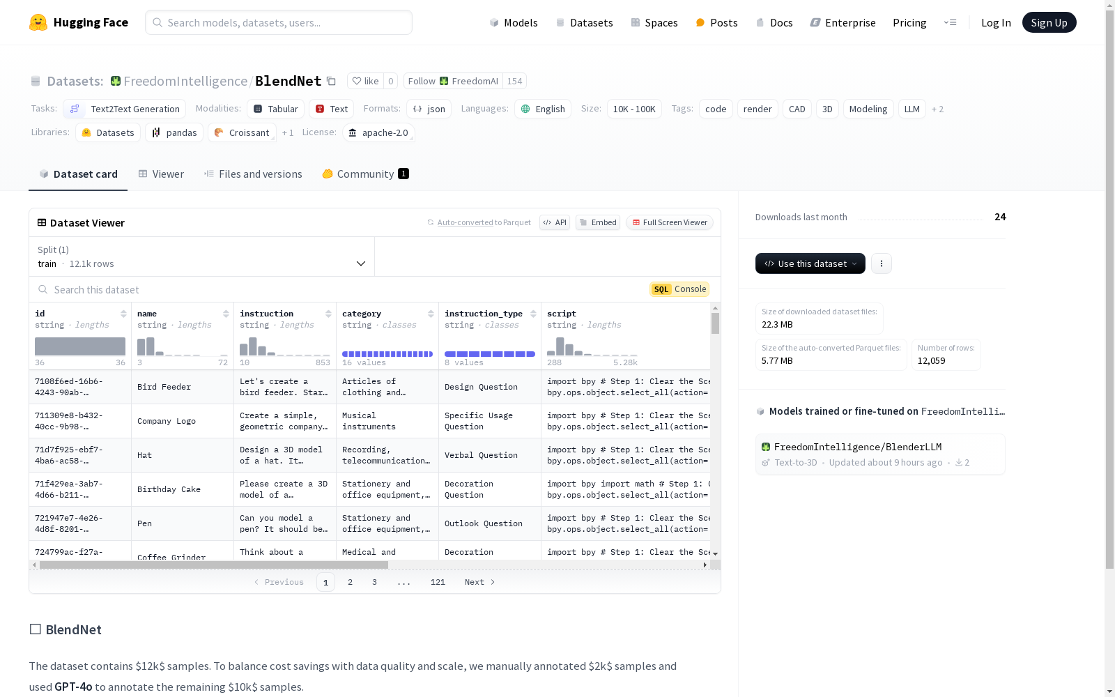Open the apache-2.0 license tag
1115x697 pixels.
coord(378,132)
